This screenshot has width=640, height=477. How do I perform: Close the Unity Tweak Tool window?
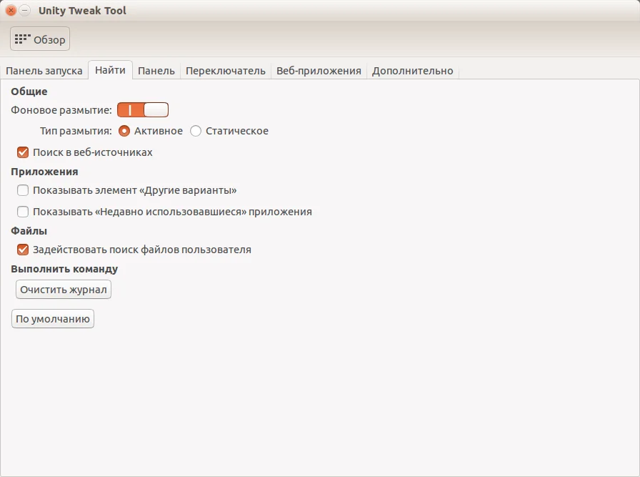pos(11,10)
